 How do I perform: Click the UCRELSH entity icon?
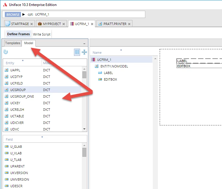click(7, 109)
